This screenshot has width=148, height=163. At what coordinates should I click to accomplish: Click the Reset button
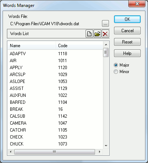coord(127,42)
